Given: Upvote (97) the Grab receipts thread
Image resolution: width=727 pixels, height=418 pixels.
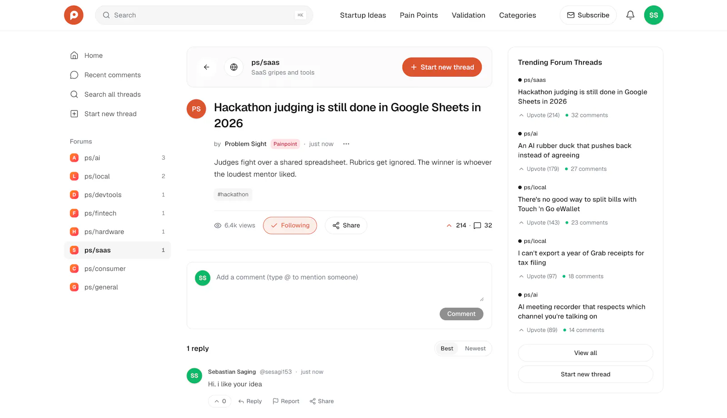Looking at the screenshot, I should point(538,276).
